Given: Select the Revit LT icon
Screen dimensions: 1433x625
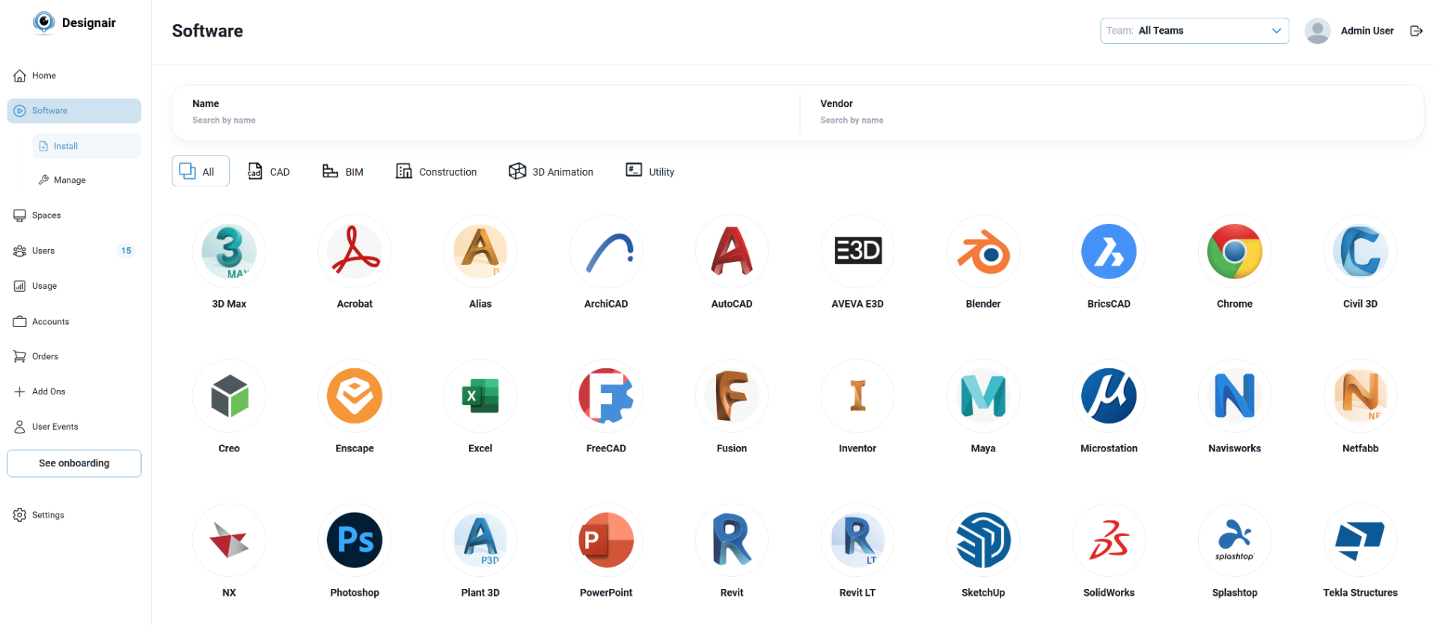Looking at the screenshot, I should 858,540.
